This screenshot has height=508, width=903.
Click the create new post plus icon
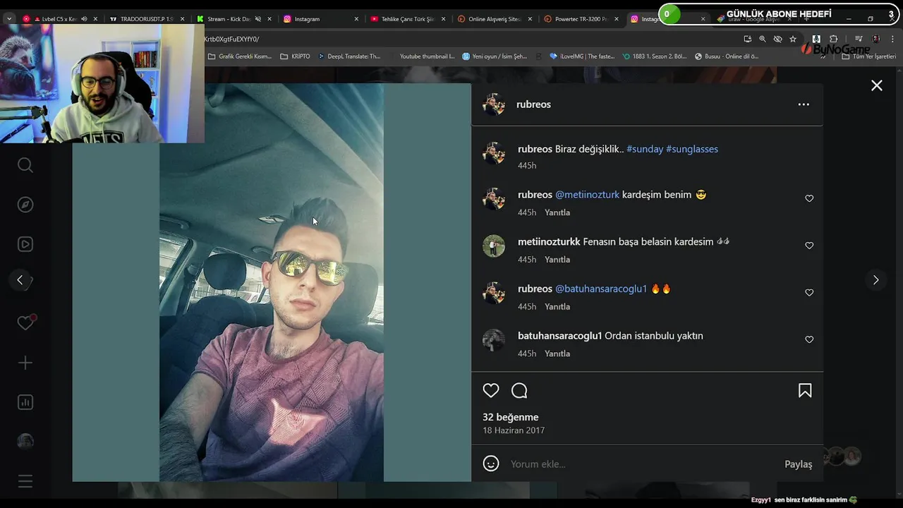point(25,363)
